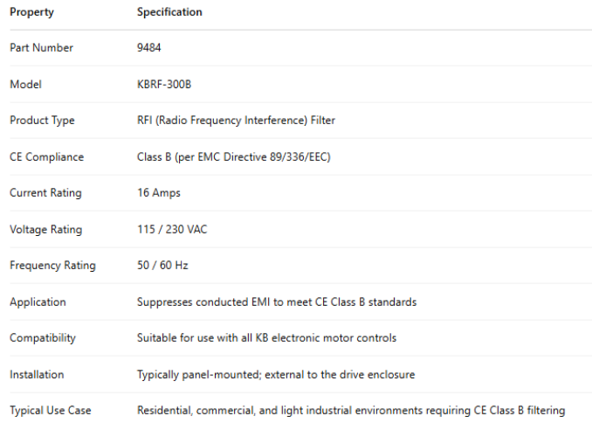Select the "Suppresses conducted EMI" description
The height and width of the screenshot is (437, 592).
(277, 302)
